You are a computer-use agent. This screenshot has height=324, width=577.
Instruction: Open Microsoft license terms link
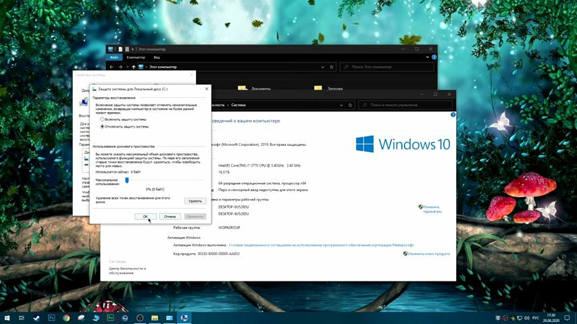pyautogui.click(x=321, y=245)
